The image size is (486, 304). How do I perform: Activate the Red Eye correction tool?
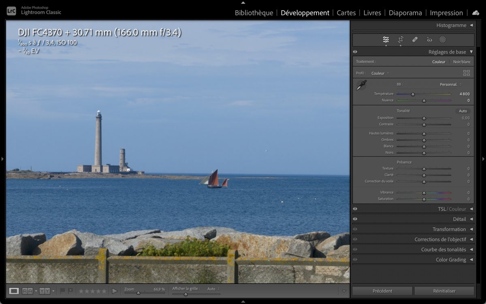coord(429,39)
